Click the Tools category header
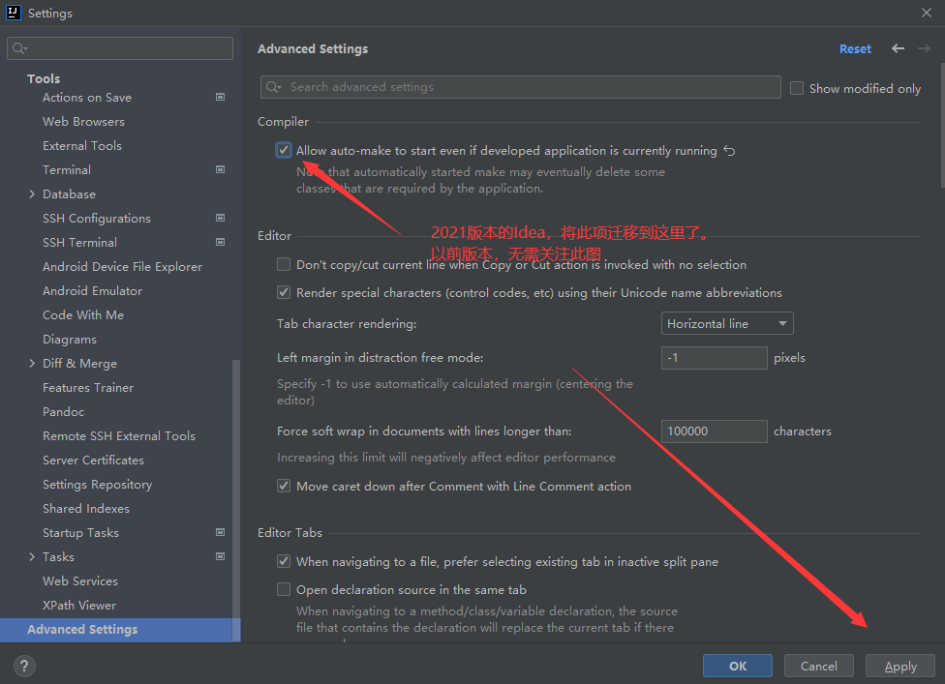 44,79
